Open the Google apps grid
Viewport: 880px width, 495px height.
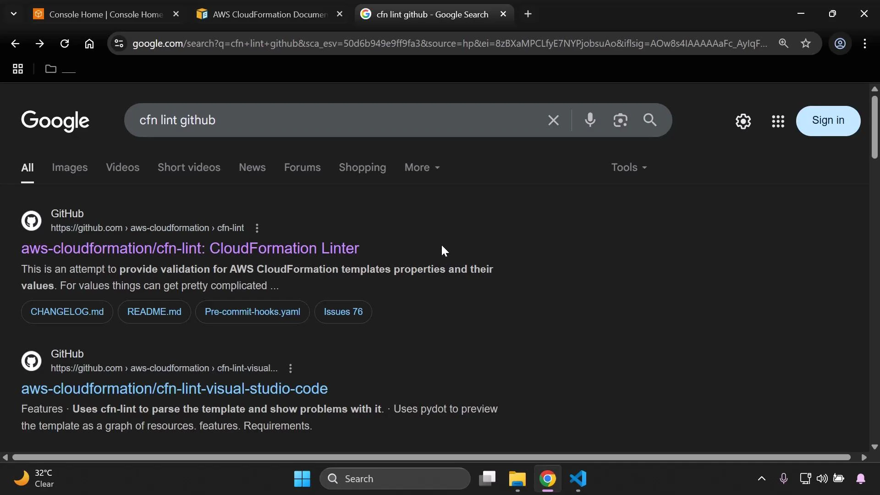(778, 121)
